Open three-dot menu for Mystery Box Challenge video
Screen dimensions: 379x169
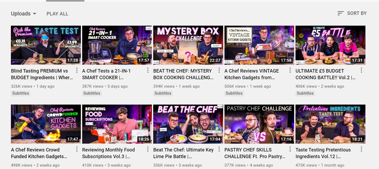(x=219, y=70)
